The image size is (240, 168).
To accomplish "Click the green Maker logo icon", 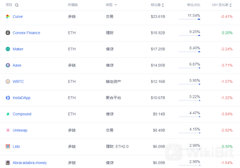I will (x=8, y=49).
